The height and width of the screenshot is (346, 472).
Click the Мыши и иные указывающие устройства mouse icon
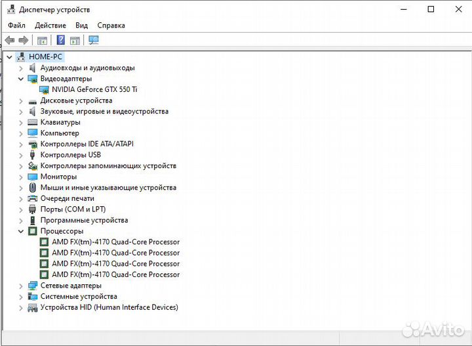point(33,188)
